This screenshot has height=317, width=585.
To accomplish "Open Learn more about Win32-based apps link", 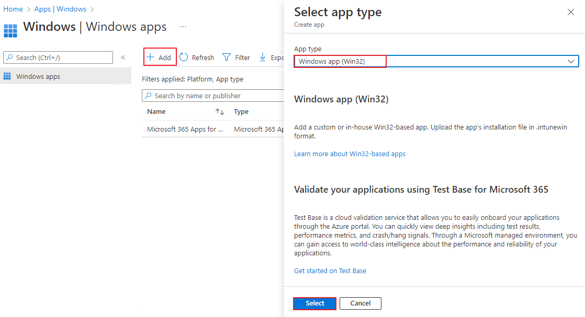I will click(x=350, y=154).
